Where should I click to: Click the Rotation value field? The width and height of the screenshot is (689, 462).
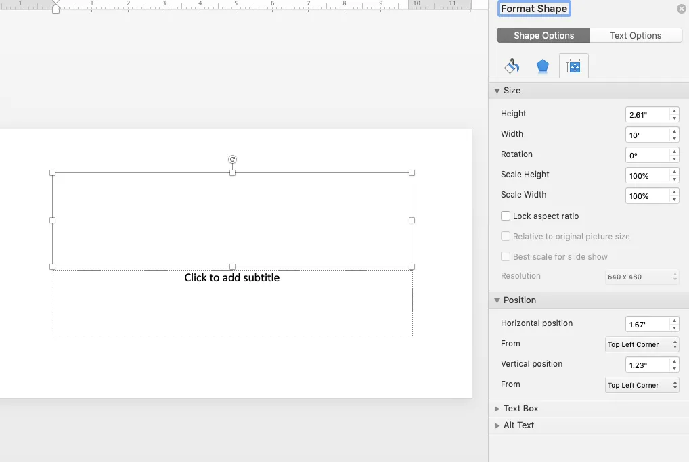tap(647, 155)
